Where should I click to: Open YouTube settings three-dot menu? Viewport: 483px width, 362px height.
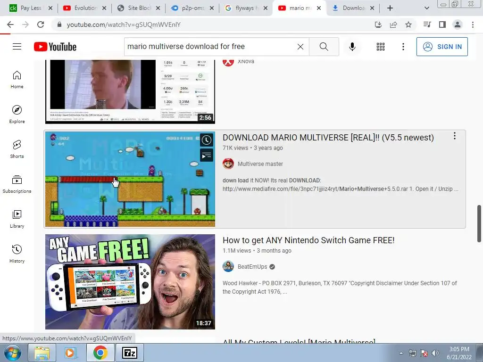tap(403, 47)
